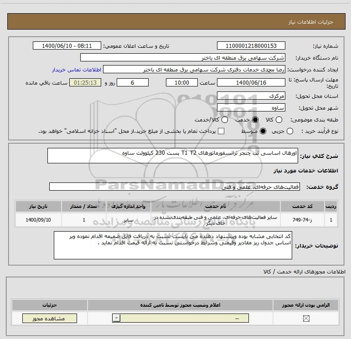The height and width of the screenshot is (339, 351).
Task: Click the service name cell in row 1
Action: tap(216, 220)
